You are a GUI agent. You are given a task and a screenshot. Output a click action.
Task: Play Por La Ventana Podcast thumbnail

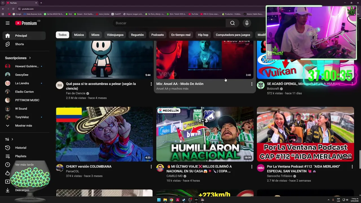[305, 134]
